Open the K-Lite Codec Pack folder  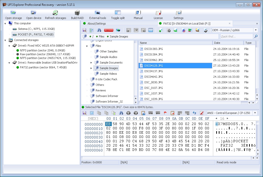tap(106, 79)
